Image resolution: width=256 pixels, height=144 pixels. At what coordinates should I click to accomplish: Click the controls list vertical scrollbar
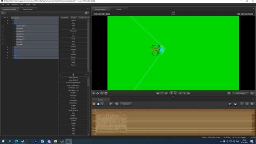pos(88,82)
